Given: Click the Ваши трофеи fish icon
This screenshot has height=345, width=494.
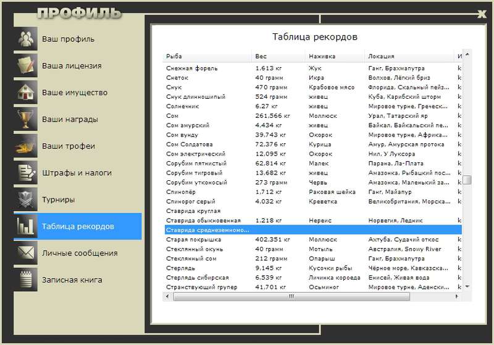Looking at the screenshot, I should pyautogui.click(x=25, y=146).
